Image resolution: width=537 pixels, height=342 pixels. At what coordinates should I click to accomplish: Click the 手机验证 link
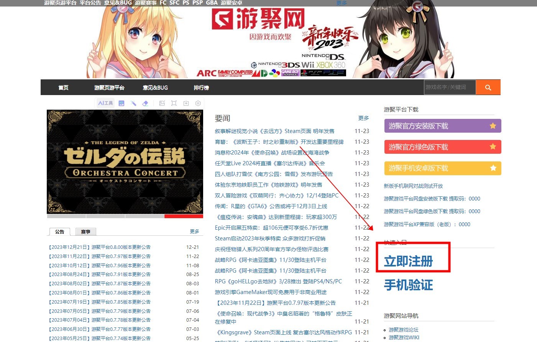(x=409, y=285)
